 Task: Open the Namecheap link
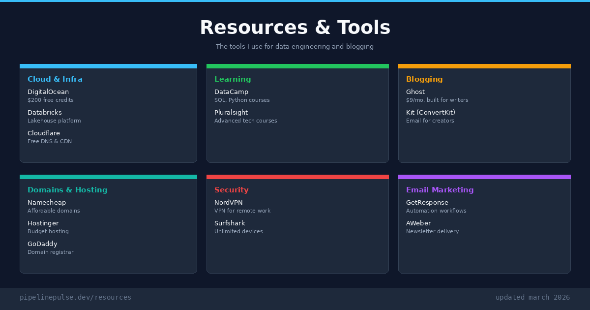pos(47,203)
